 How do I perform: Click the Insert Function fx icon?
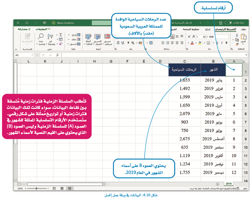click(57, 55)
